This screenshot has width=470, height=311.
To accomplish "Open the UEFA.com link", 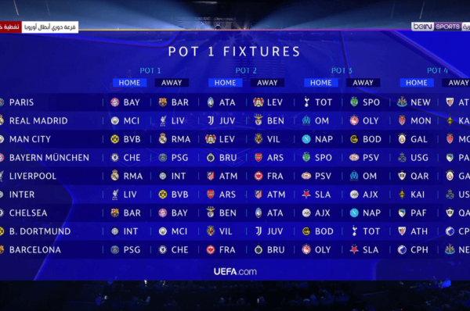I will [235, 271].
